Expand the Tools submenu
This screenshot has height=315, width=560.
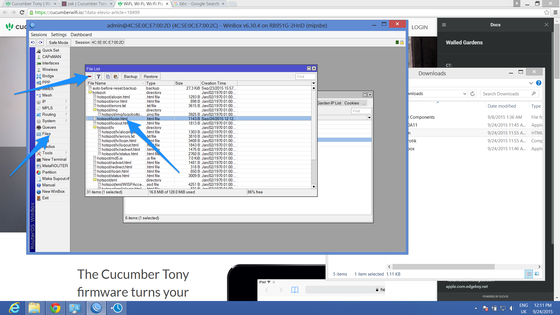tap(66, 153)
